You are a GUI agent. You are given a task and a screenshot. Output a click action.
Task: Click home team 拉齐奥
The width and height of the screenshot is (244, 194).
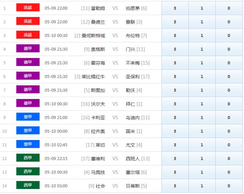click(x=98, y=131)
